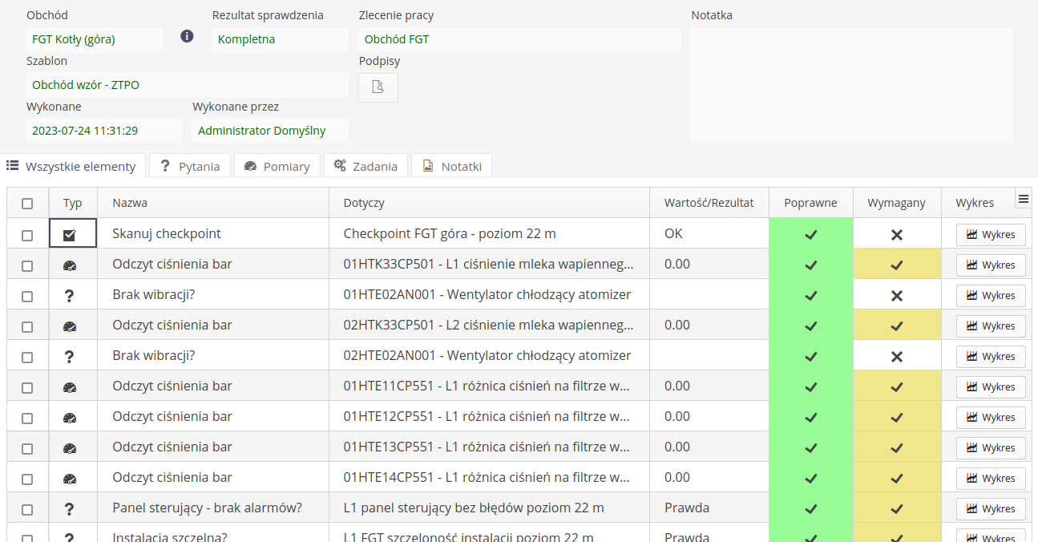Select checkbox for Panel sterujący row
This screenshot has width=1038, height=542.
[x=27, y=509]
